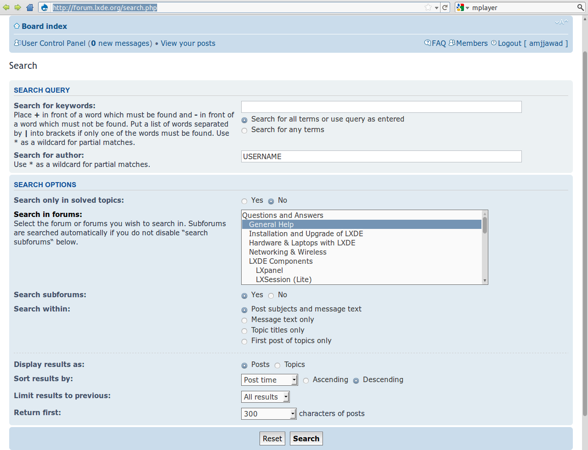Click the forum list scroll up arrow

[485, 214]
